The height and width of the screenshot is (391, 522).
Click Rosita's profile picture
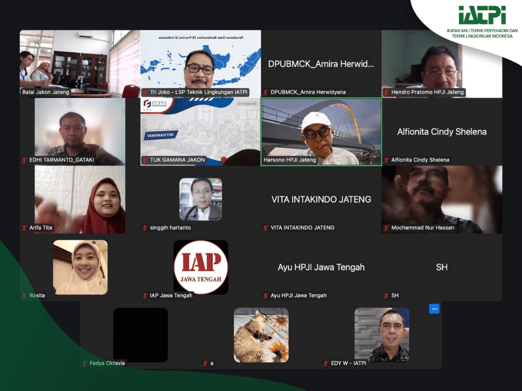click(80, 267)
